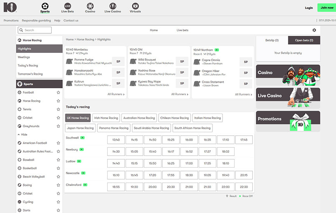Expand All Runners for Northam race
Image resolution: width=336 pixels, height=213 pixels.
coord(243,94)
